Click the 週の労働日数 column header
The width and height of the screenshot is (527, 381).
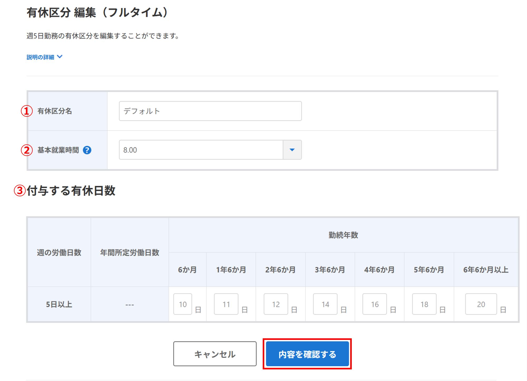pos(59,252)
